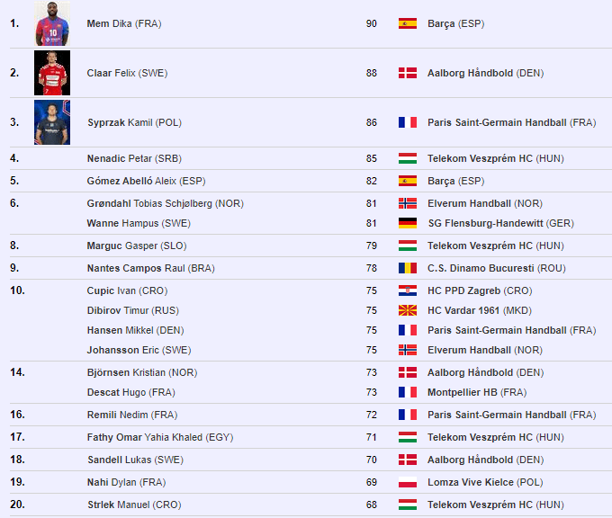Open Claar Felix's player photo
Image resolution: width=612 pixels, height=518 pixels.
click(x=52, y=73)
